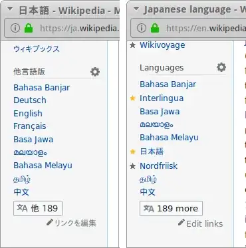The height and width of the screenshot is (248, 246).
Task: Open Français language link
Action: (30, 126)
